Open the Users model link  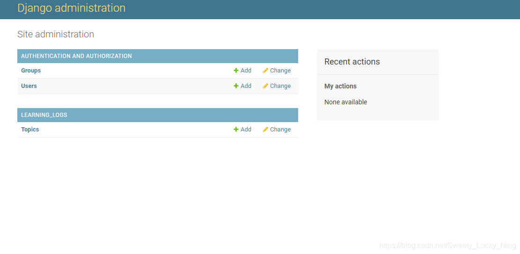29,86
